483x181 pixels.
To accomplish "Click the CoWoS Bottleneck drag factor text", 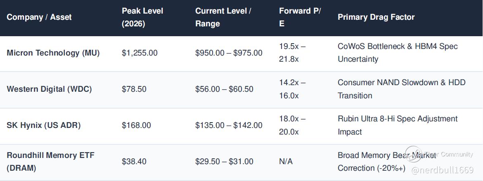I will [398, 53].
